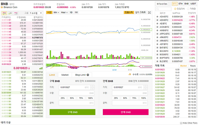
Task: Increase sell price with stepper
Action: coord(146,86)
